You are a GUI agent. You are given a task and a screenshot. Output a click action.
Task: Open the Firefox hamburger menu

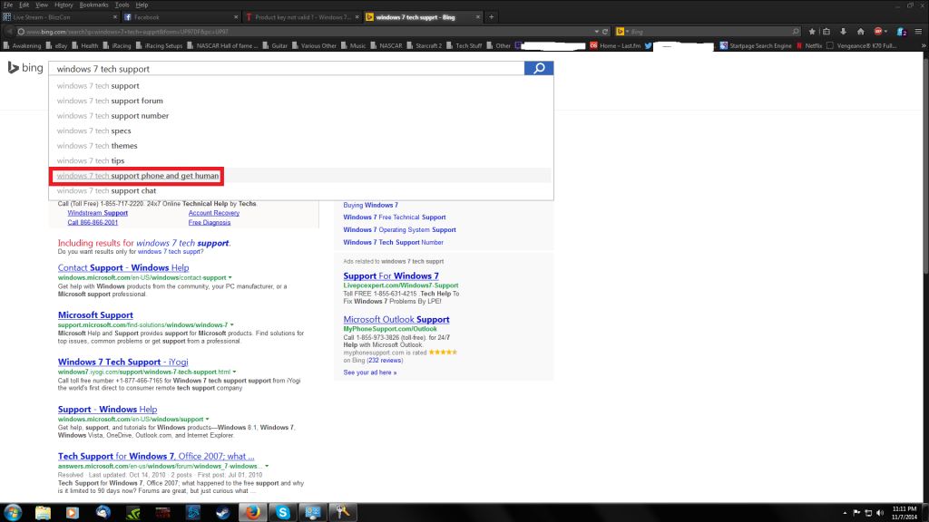pos(918,32)
